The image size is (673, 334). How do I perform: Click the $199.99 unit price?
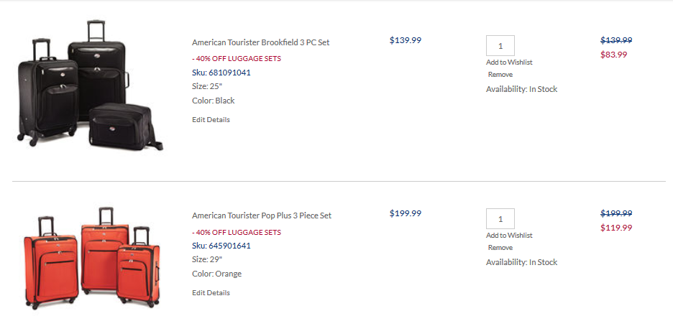click(406, 213)
